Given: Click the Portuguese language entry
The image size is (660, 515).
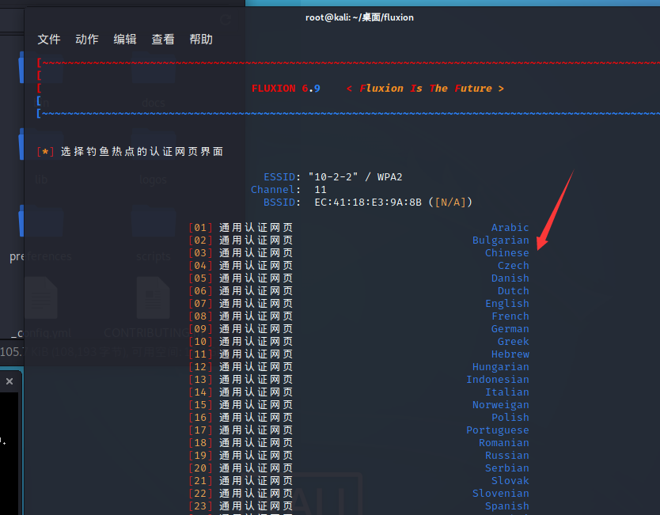Looking at the screenshot, I should tap(498, 430).
